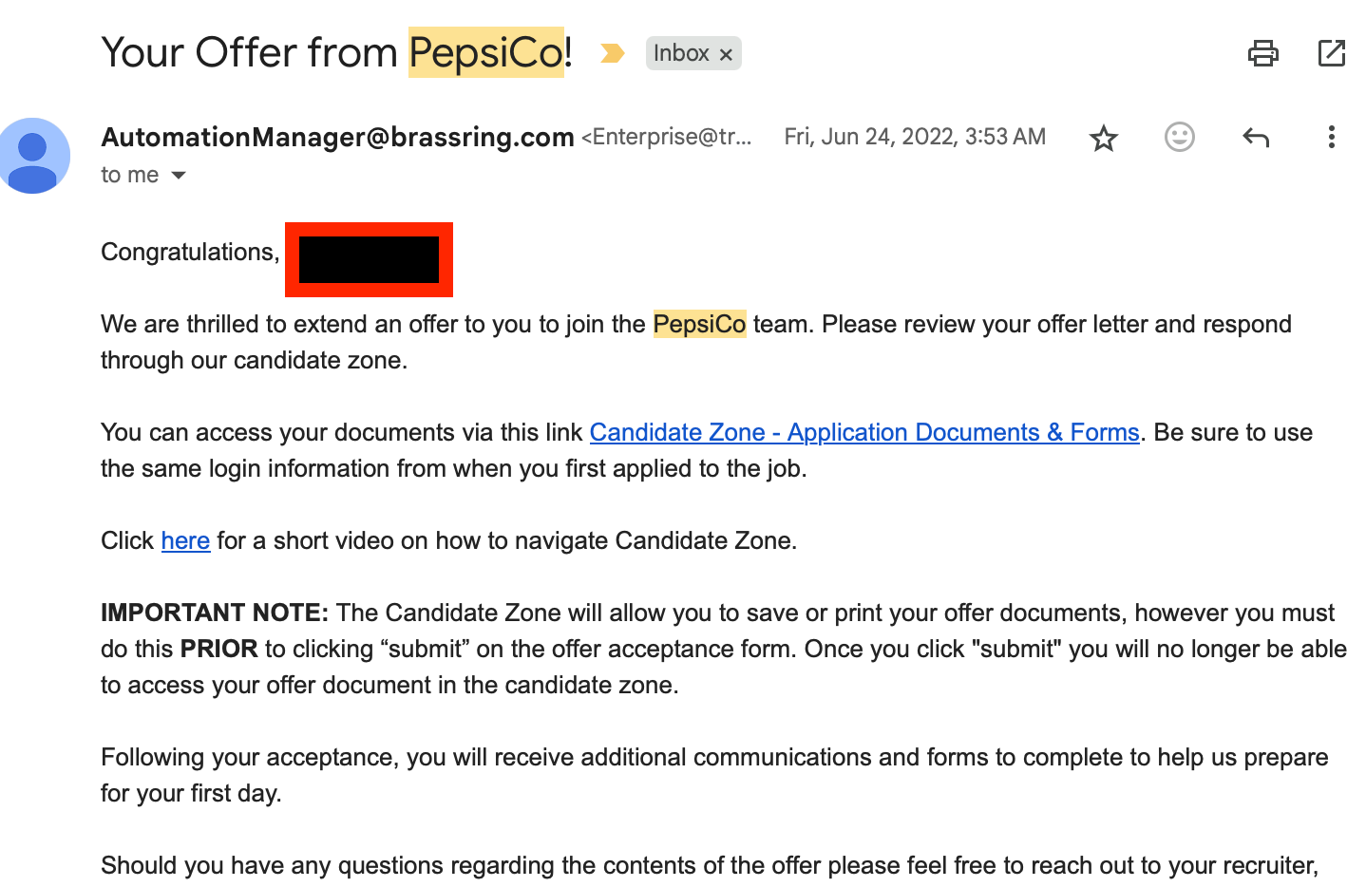The image size is (1366, 887).
Task: Star this PepsiCo offer email
Action: [x=1103, y=139]
